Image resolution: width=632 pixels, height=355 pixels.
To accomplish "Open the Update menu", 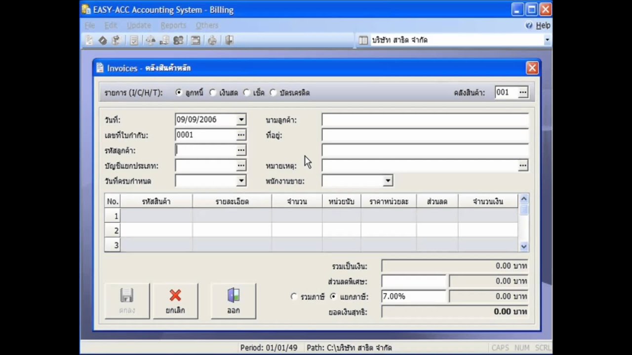I will [x=139, y=25].
